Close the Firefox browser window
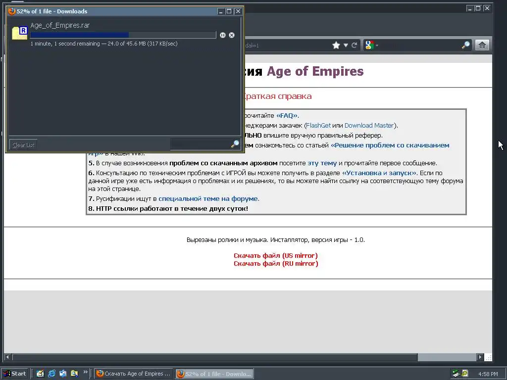Screen dimensions: 507x380 coord(487,8)
